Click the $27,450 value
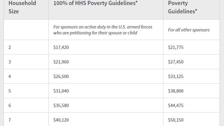The height and width of the screenshot is (126, 224). pyautogui.click(x=176, y=62)
